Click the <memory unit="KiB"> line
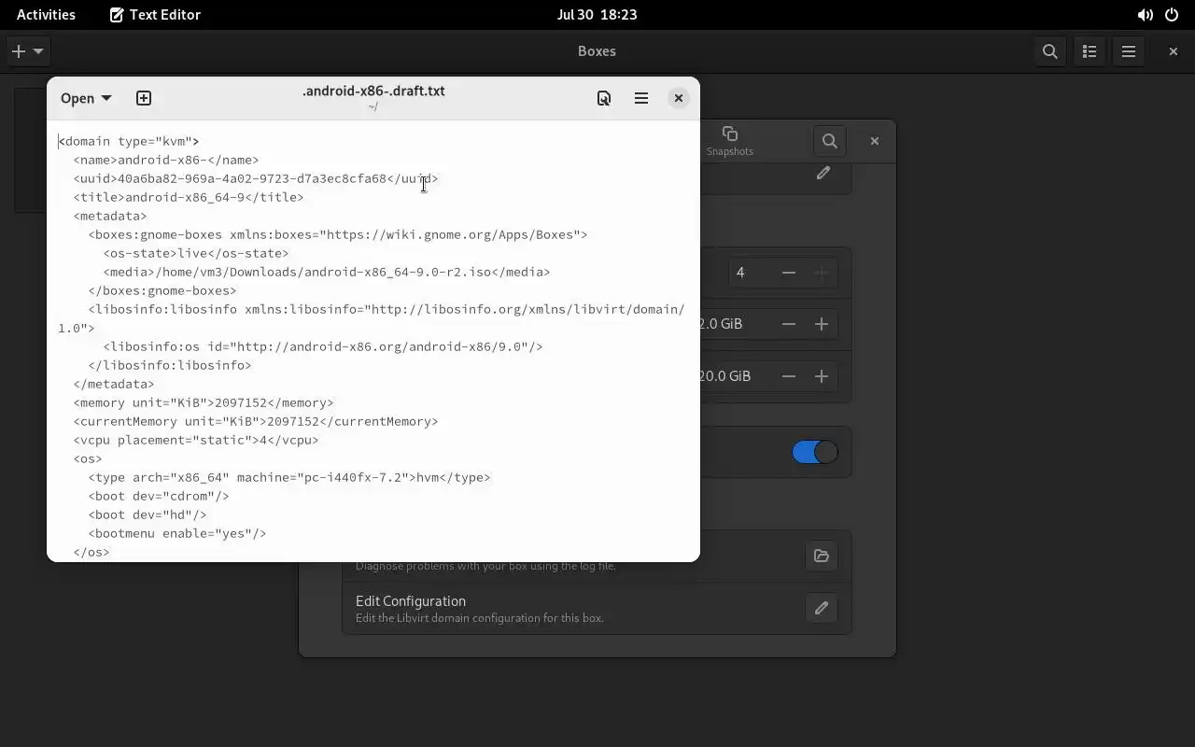1195x747 pixels. pyautogui.click(x=204, y=402)
